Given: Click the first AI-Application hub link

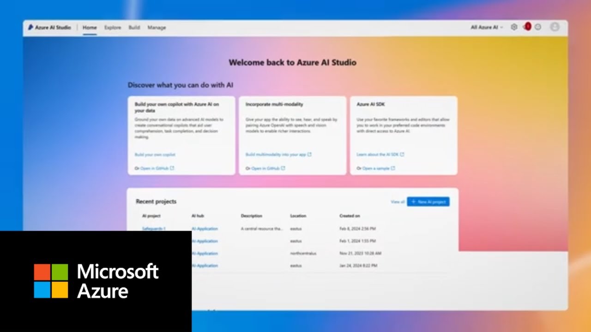Looking at the screenshot, I should (x=205, y=228).
